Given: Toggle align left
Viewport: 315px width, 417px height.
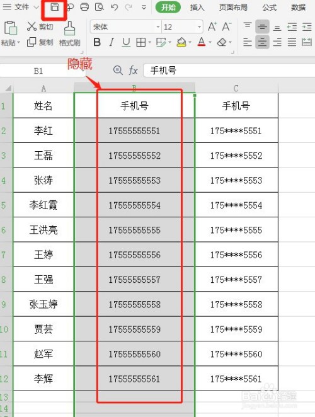Looking at the screenshot, I should (248, 42).
